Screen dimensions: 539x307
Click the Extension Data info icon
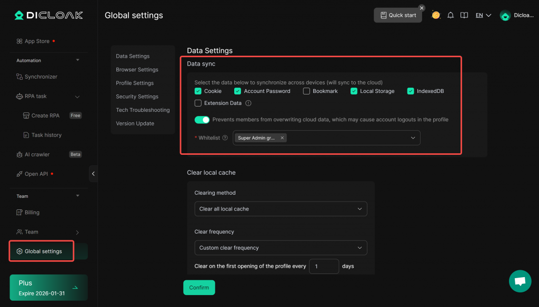pyautogui.click(x=248, y=103)
